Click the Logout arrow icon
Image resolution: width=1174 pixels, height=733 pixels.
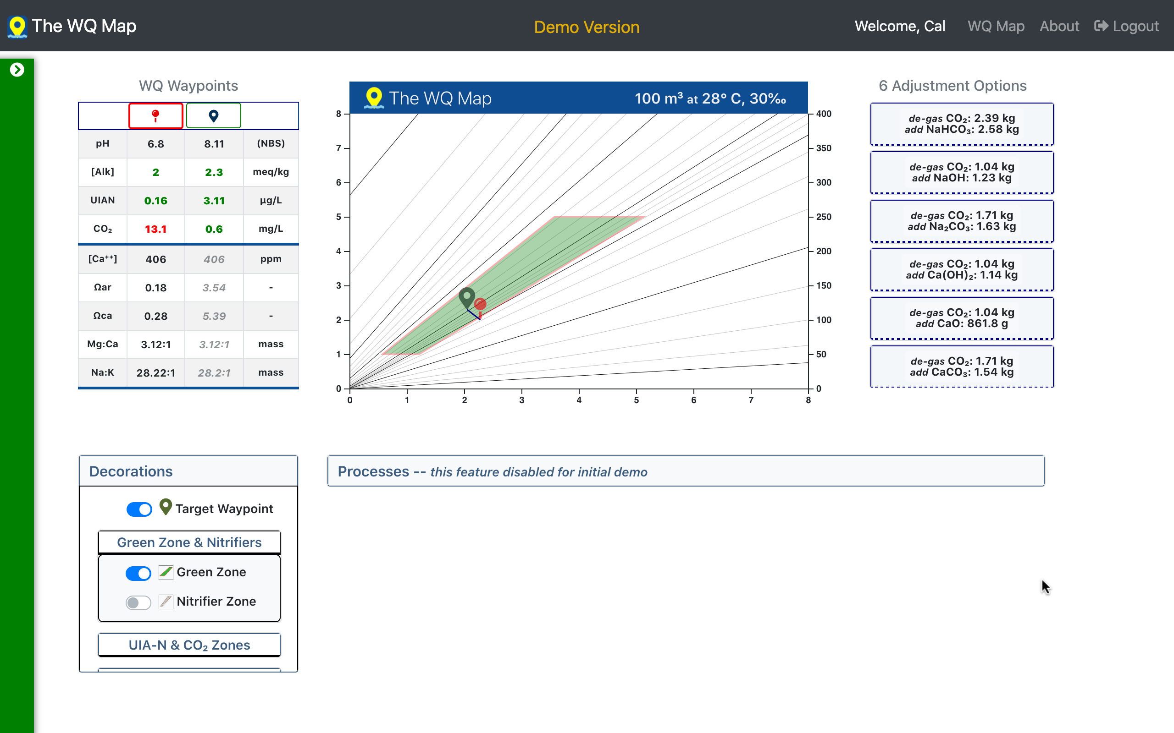point(1101,26)
